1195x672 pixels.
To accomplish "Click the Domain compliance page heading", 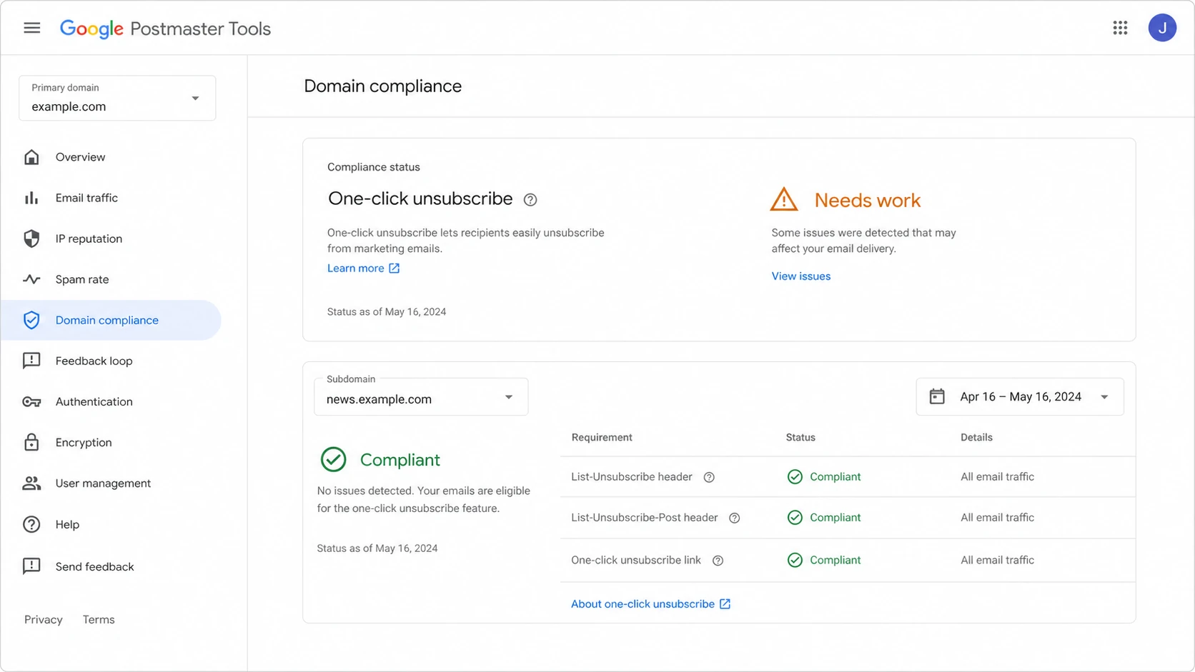I will tap(382, 86).
